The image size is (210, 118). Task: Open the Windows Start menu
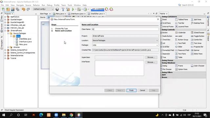(4, 115)
